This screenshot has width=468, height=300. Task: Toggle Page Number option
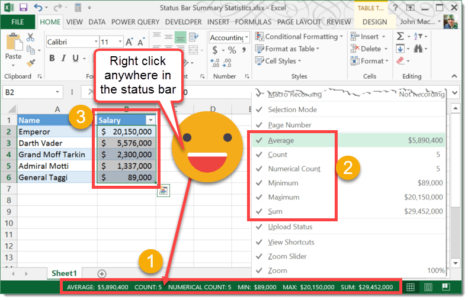pos(348,125)
